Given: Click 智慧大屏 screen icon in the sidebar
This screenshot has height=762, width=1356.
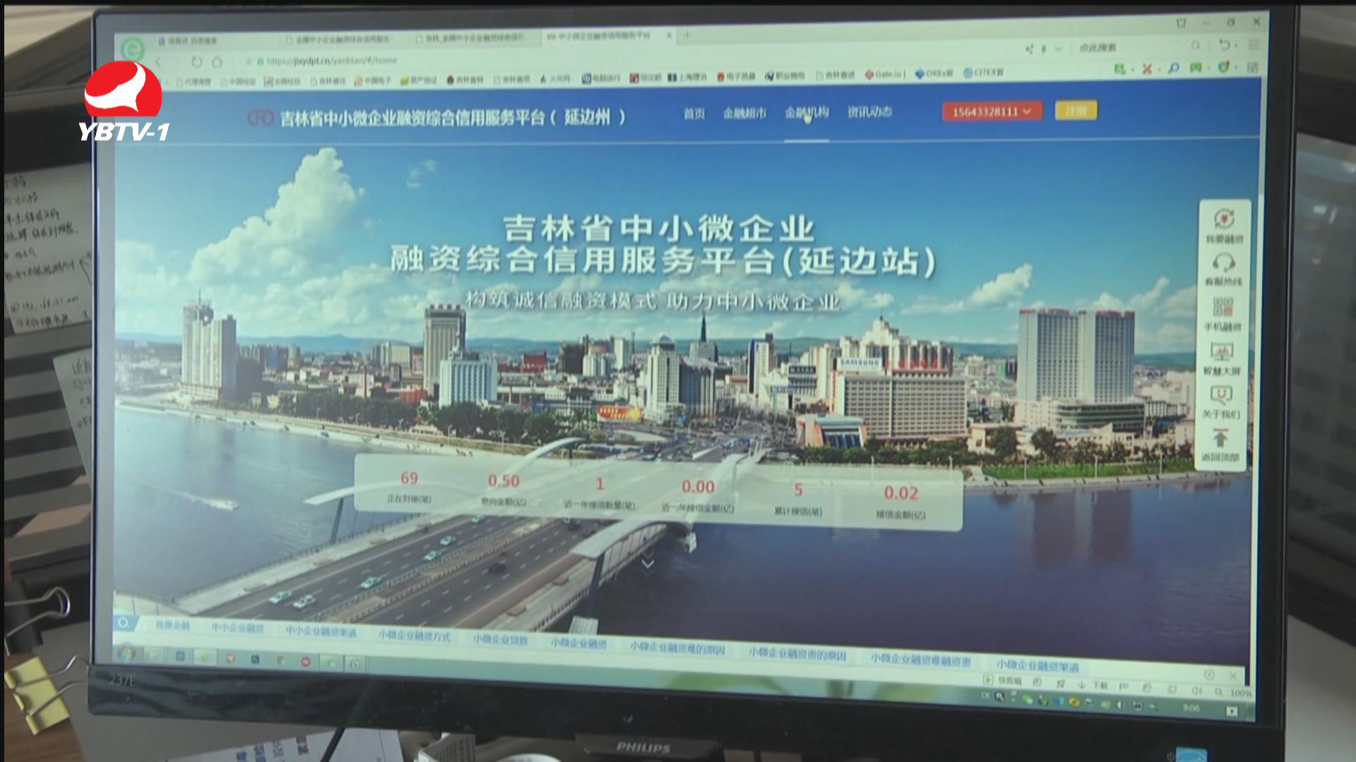Looking at the screenshot, I should (1222, 358).
